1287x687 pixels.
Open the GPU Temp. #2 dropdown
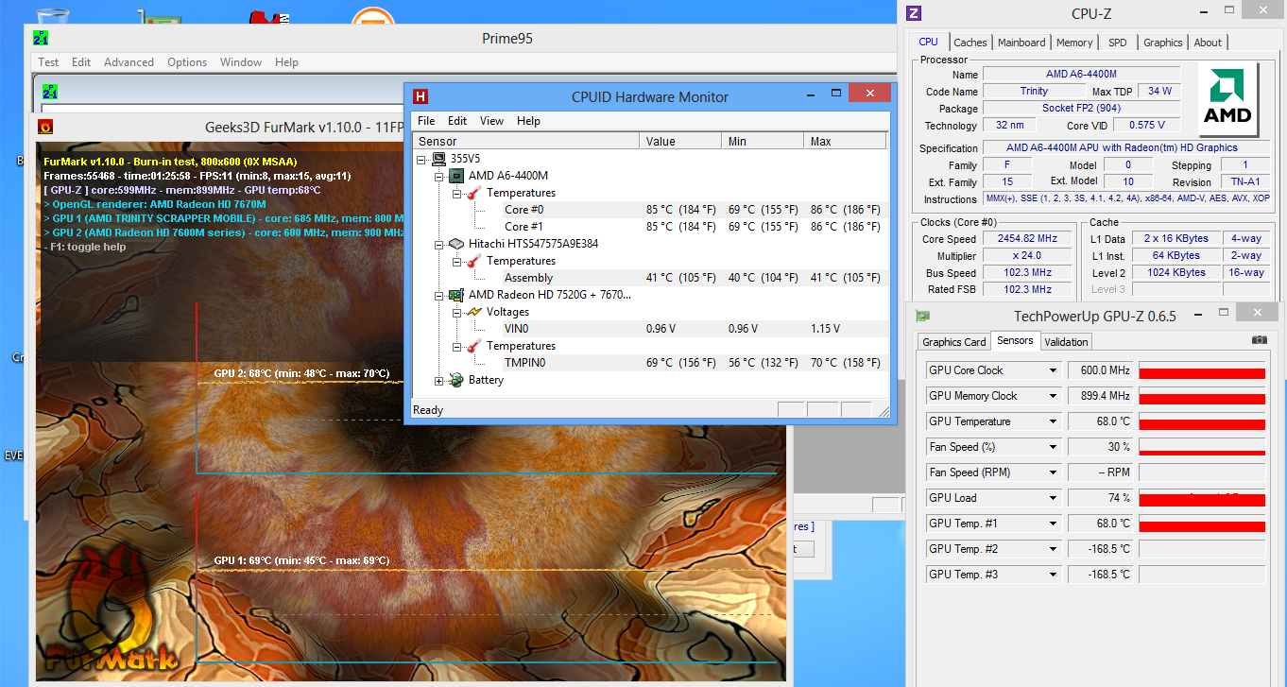pyautogui.click(x=1053, y=549)
